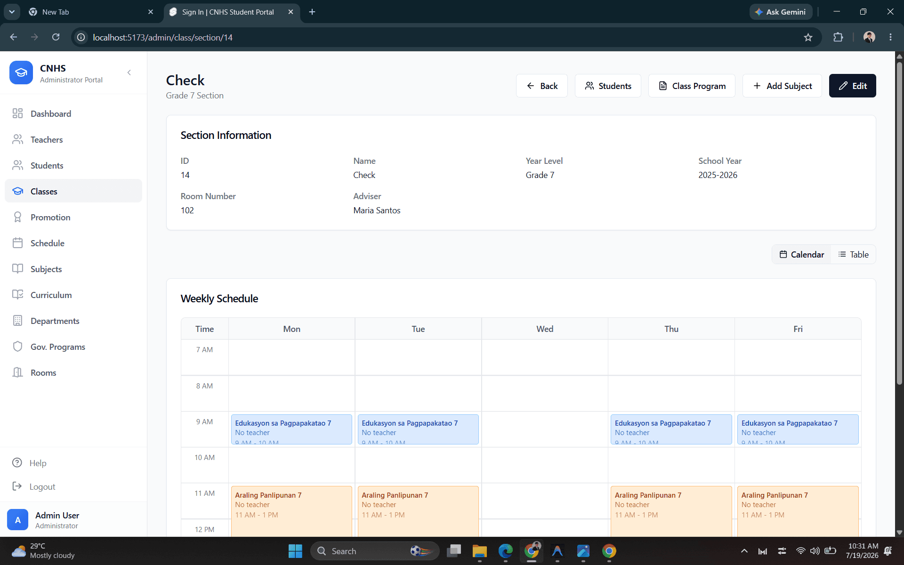This screenshot has width=904, height=565.
Task: Bookmark this page with star icon
Action: click(x=808, y=37)
